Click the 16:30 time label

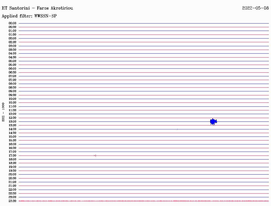pyautogui.click(x=12, y=148)
